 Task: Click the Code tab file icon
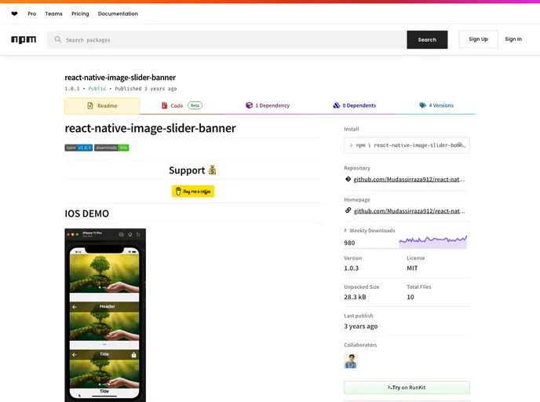[x=165, y=105]
